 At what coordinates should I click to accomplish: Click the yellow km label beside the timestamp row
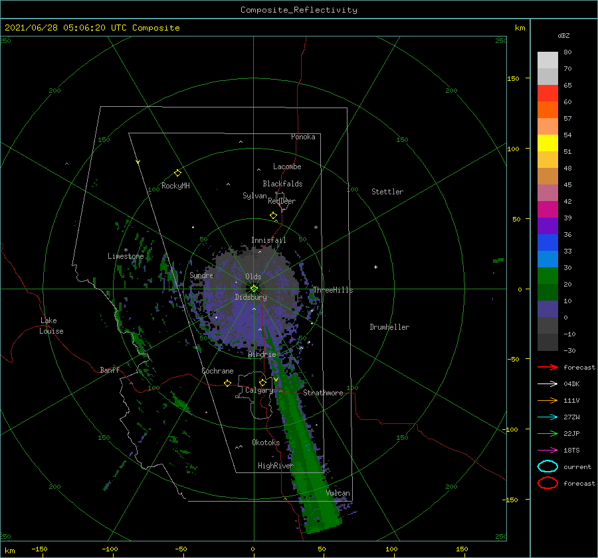(x=520, y=28)
